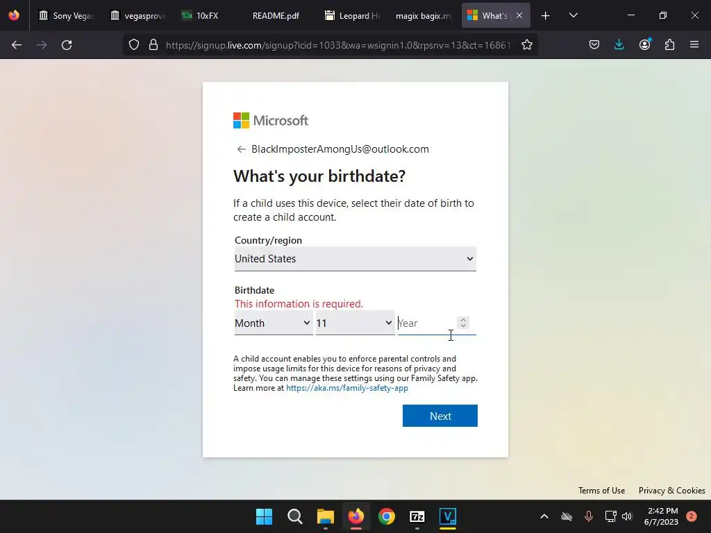Reload the current page

click(x=67, y=45)
